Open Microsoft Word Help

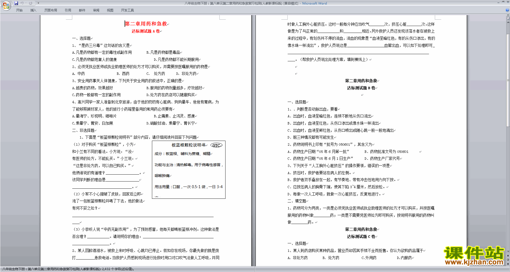pyautogui.click(x=507, y=10)
